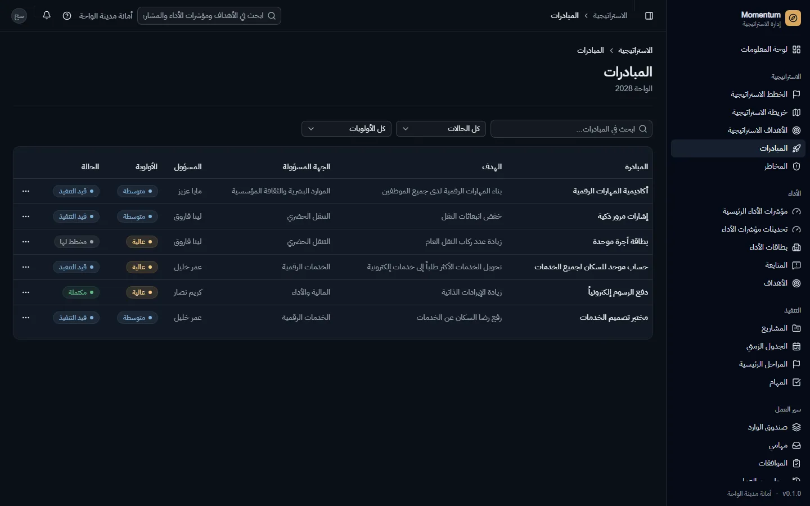Click the مؤشرات الأداء الرئيسية gauge icon
810x506 pixels.
[796, 211]
